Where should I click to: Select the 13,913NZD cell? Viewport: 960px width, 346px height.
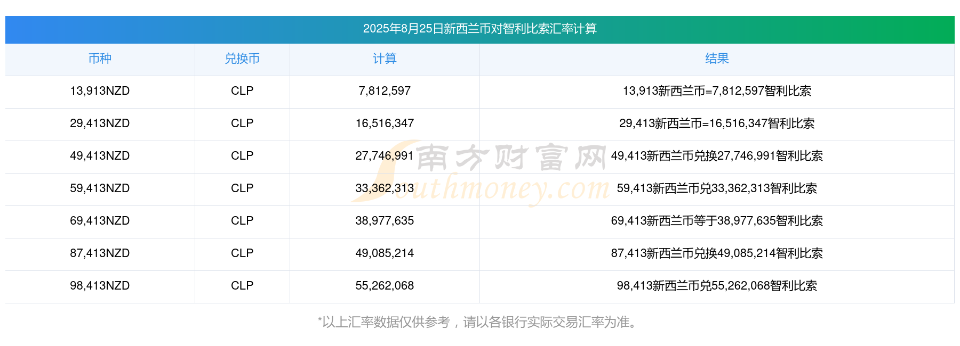pyautogui.click(x=100, y=91)
